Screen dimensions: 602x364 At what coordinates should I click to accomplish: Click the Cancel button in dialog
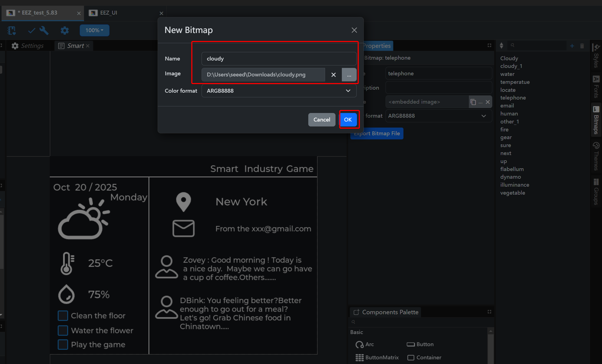coord(321,120)
